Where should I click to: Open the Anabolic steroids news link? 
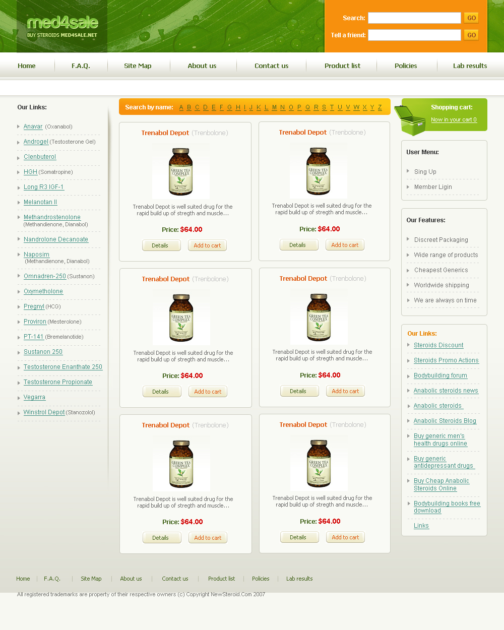tap(446, 391)
